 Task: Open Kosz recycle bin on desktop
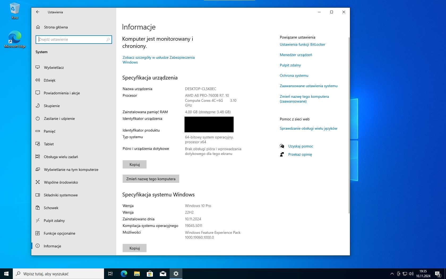tap(15, 11)
